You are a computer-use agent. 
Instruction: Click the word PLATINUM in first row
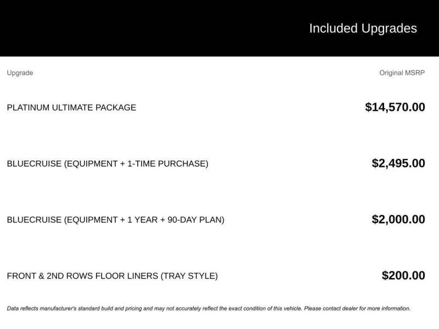click(x=29, y=107)
